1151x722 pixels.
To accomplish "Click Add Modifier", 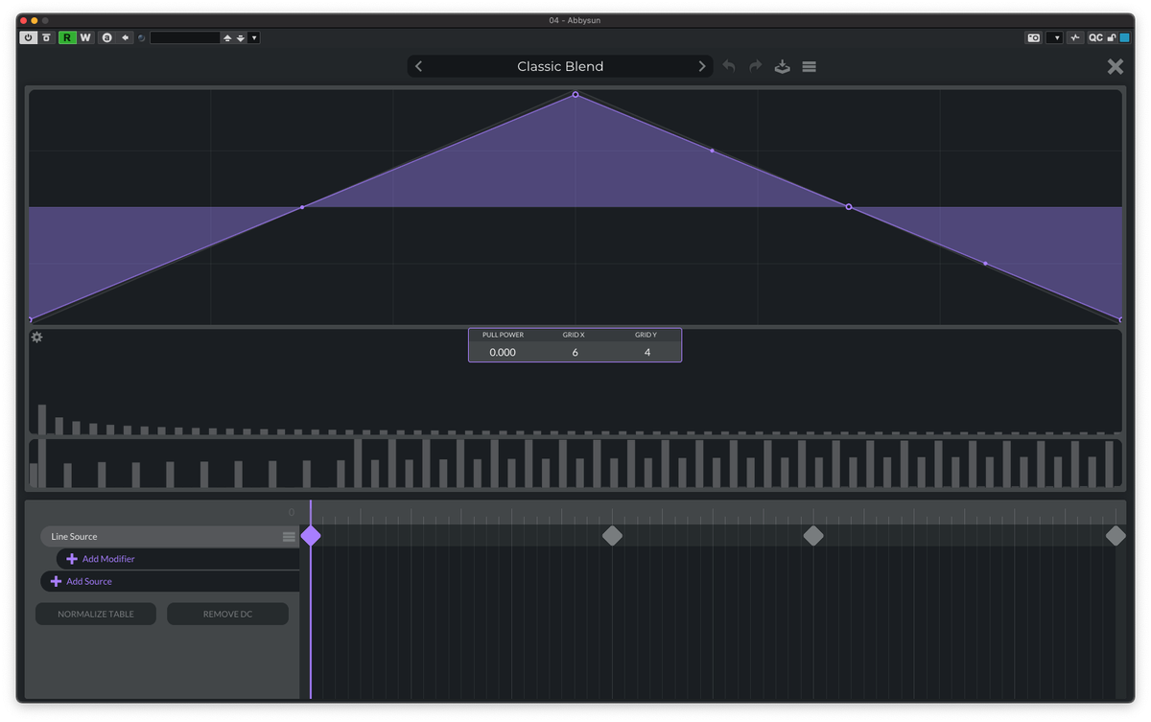I will [x=108, y=559].
